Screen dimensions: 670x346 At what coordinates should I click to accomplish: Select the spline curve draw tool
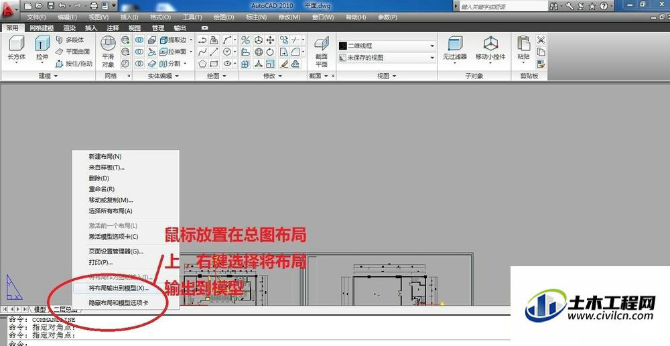[x=202, y=52]
